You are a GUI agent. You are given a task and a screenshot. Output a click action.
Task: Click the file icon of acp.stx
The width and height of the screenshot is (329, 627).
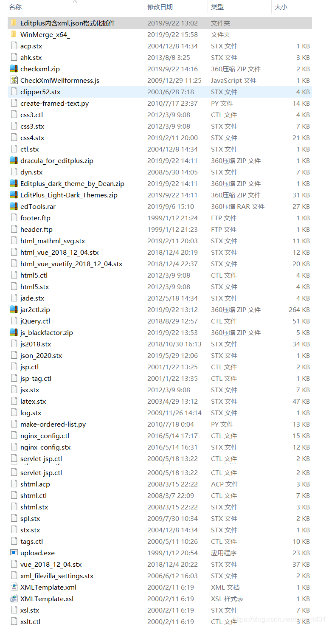[14, 46]
